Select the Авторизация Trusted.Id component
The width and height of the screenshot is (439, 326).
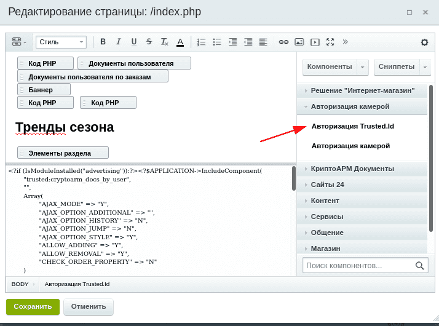coord(352,126)
